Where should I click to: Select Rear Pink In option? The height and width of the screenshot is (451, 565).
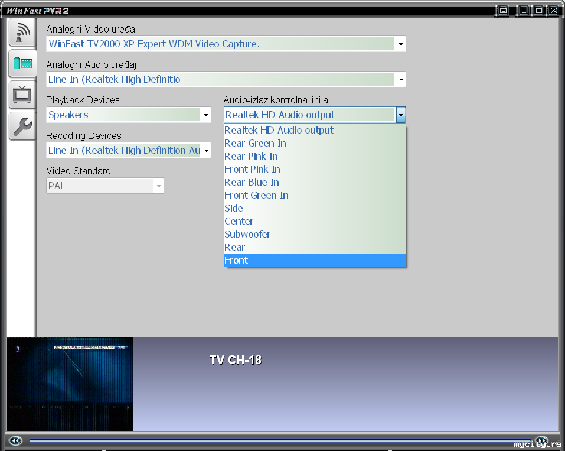[315, 156]
